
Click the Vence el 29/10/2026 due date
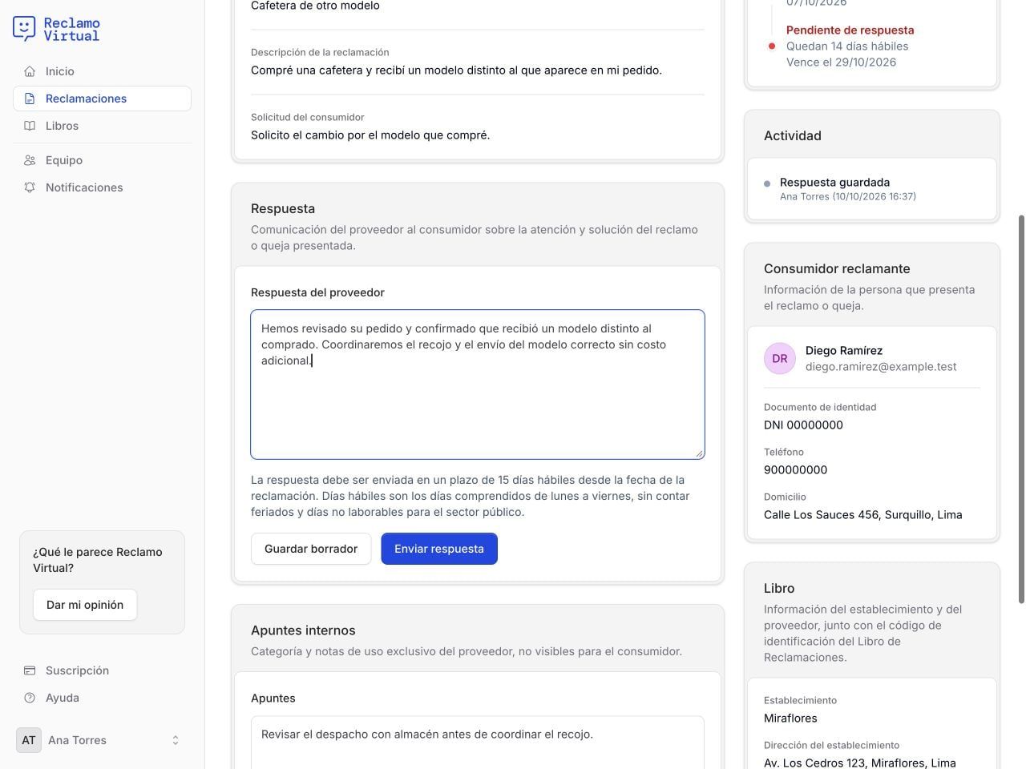[842, 62]
